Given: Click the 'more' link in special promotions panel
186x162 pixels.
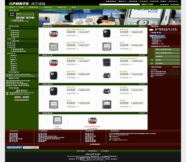Looking at the screenshot, I should click(176, 67).
